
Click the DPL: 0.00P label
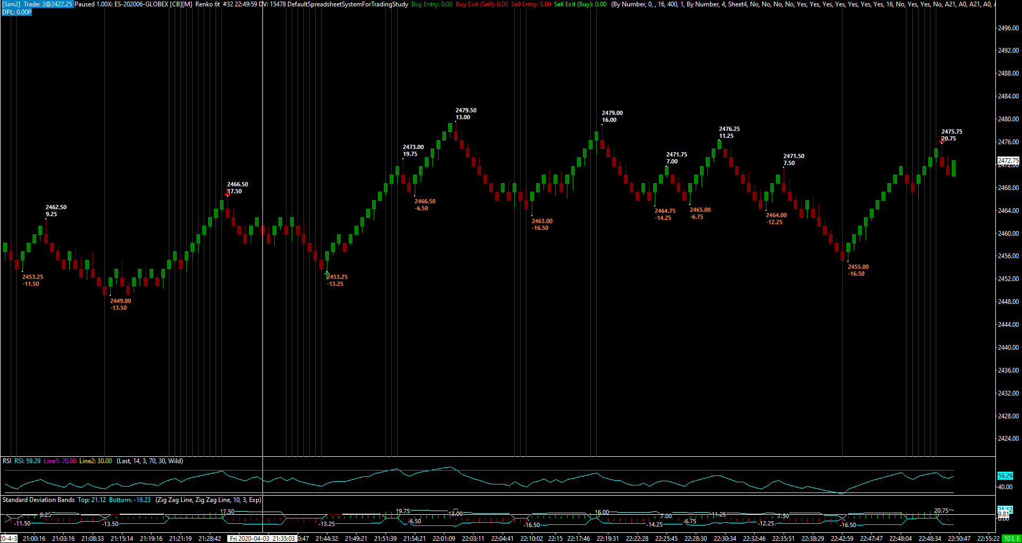point(17,12)
